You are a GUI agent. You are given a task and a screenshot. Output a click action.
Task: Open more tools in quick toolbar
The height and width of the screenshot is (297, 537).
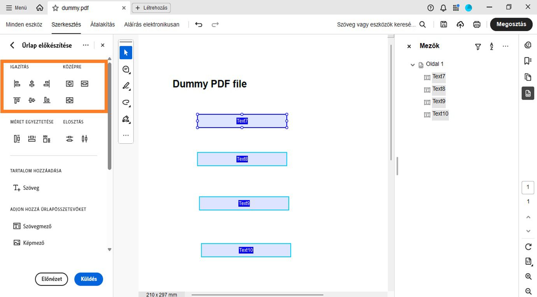pyautogui.click(x=126, y=135)
